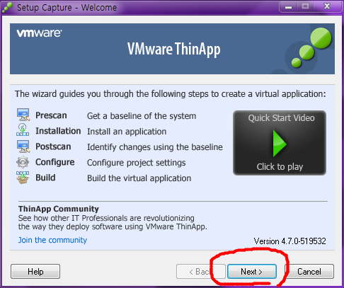Click the Postscan label
Image resolution: width=344 pixels, height=288 pixels.
[53, 146]
